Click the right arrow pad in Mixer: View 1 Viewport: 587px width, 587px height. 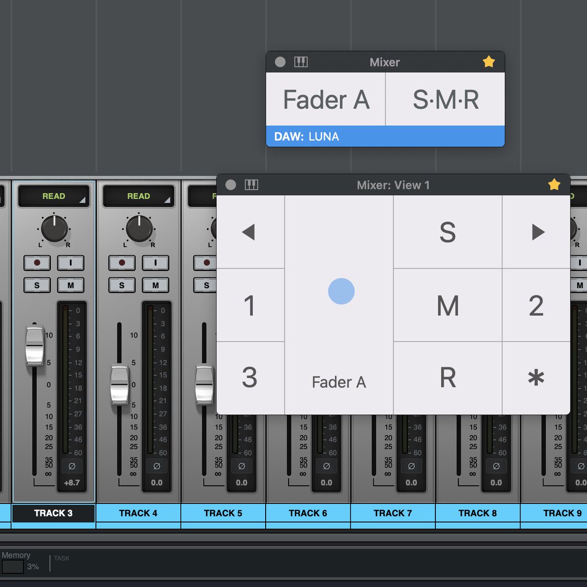tap(537, 232)
